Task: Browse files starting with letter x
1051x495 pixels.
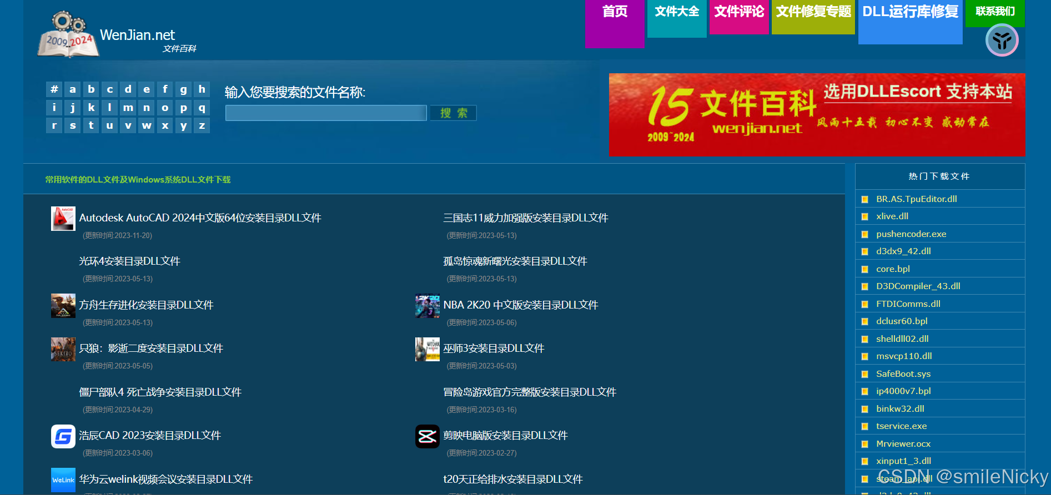Action: [x=165, y=125]
